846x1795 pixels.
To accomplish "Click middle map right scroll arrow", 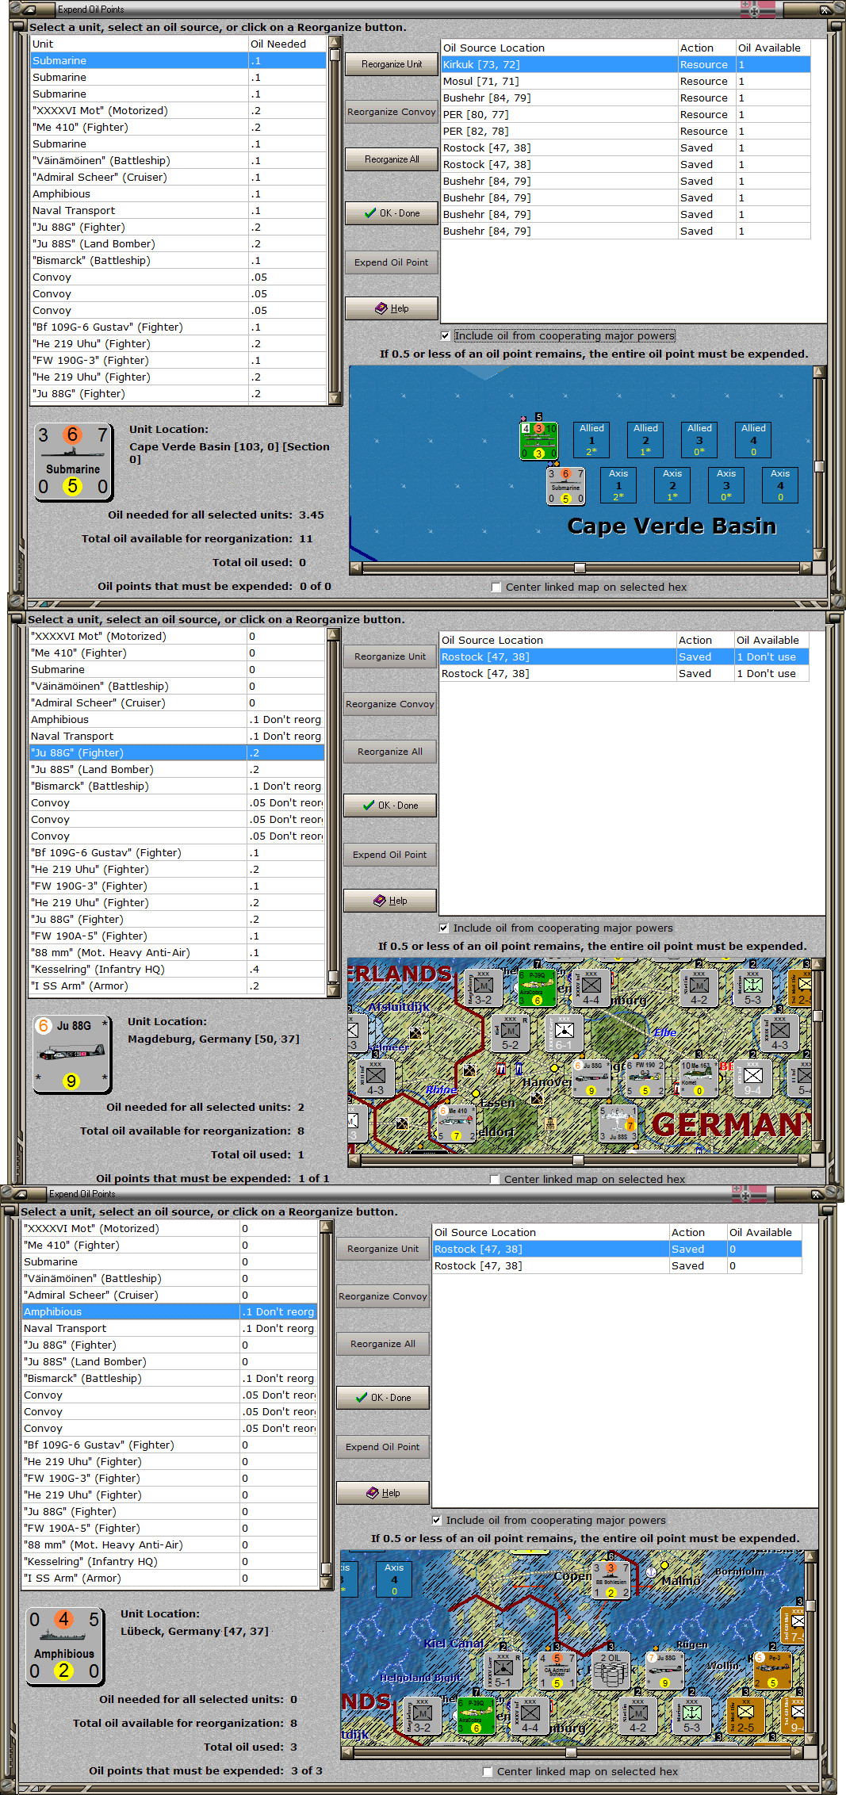I will pyautogui.click(x=804, y=1160).
